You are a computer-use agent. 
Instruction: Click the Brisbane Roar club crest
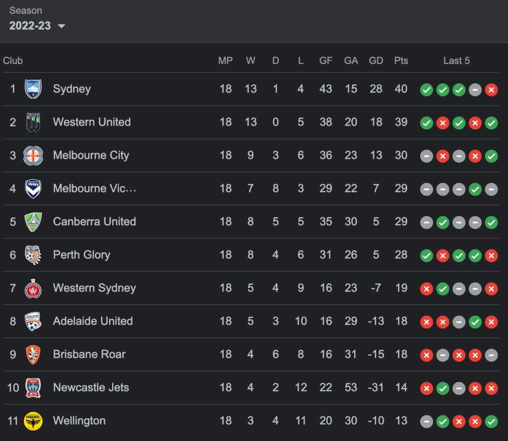pyautogui.click(x=33, y=355)
